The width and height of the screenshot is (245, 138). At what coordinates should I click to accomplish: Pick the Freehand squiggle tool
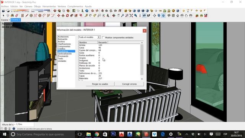36,15
